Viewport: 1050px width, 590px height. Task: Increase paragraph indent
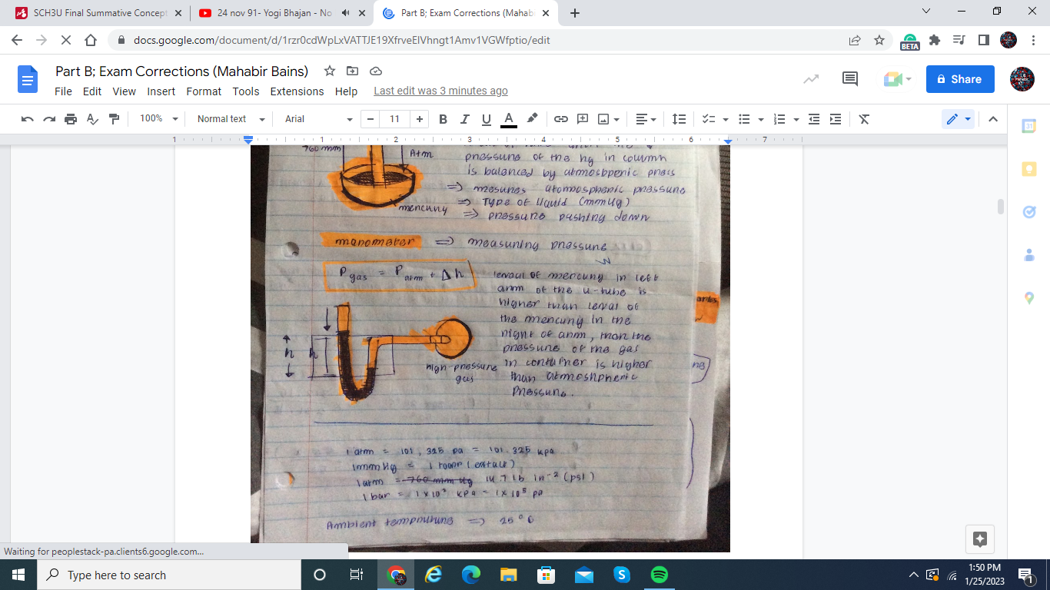(836, 119)
